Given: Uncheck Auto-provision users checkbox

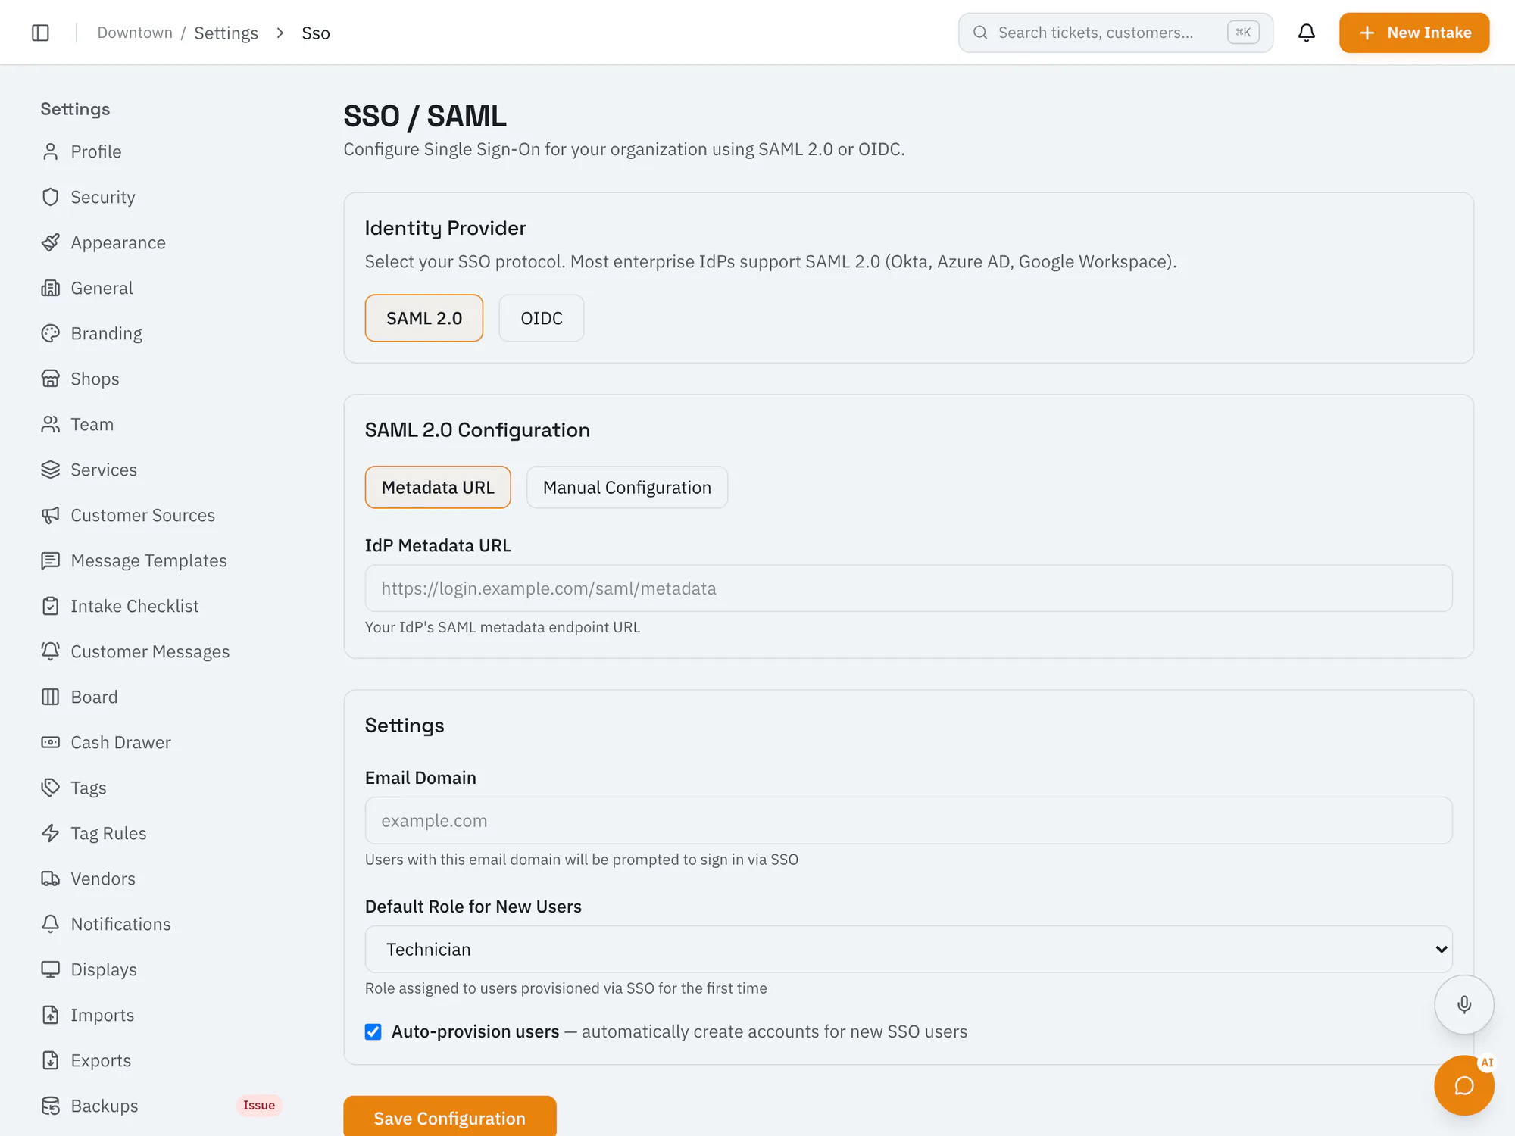Looking at the screenshot, I should click(x=373, y=1031).
